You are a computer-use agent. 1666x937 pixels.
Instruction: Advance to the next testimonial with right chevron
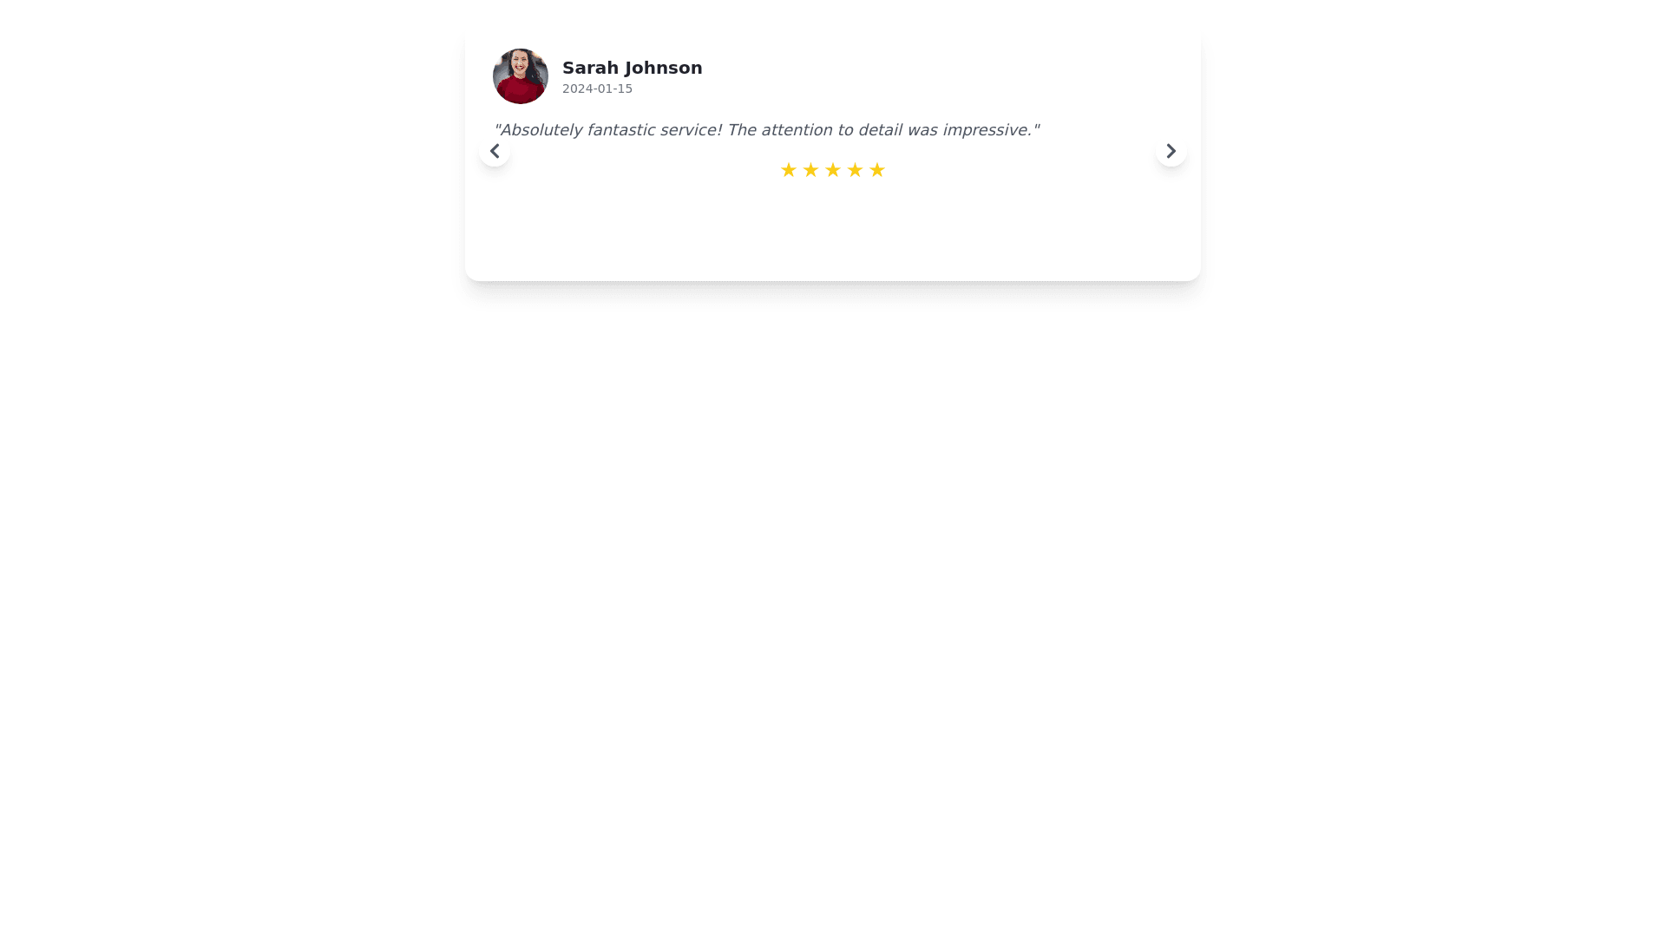[1171, 151]
